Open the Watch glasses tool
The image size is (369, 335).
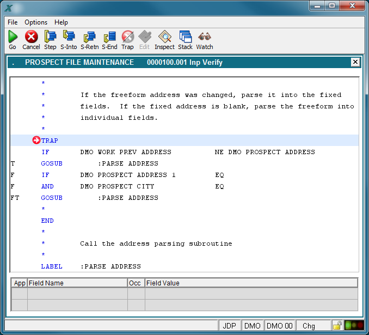pyautogui.click(x=205, y=37)
